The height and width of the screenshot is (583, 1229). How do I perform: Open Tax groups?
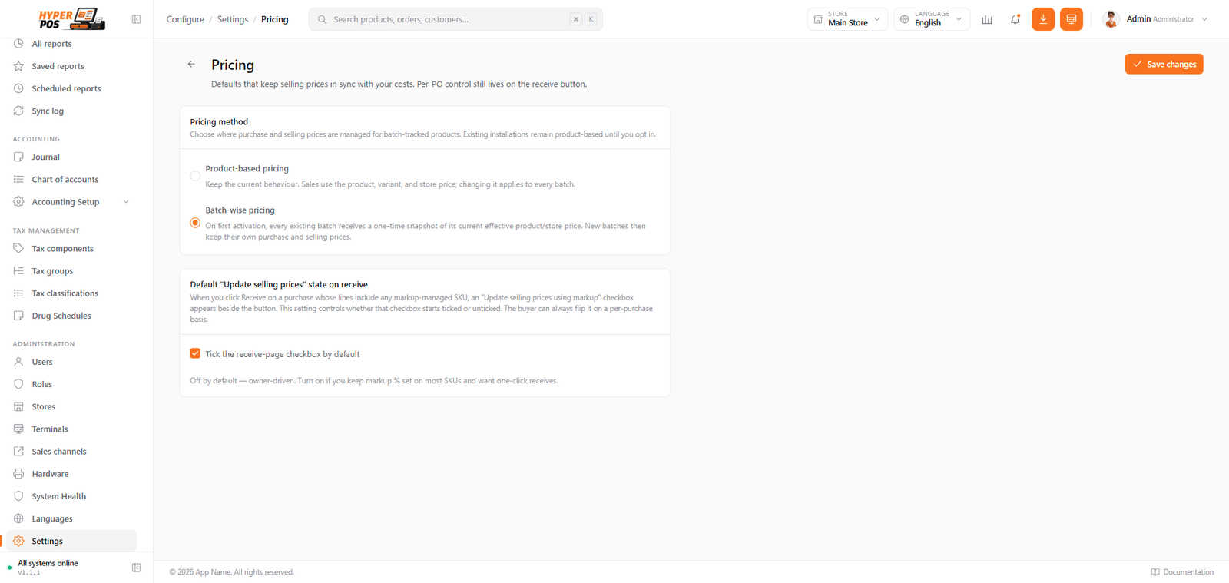coord(71,270)
